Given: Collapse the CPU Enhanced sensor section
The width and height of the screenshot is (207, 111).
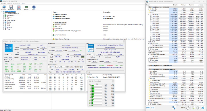Looking at the screenshot, I should point(147,69).
